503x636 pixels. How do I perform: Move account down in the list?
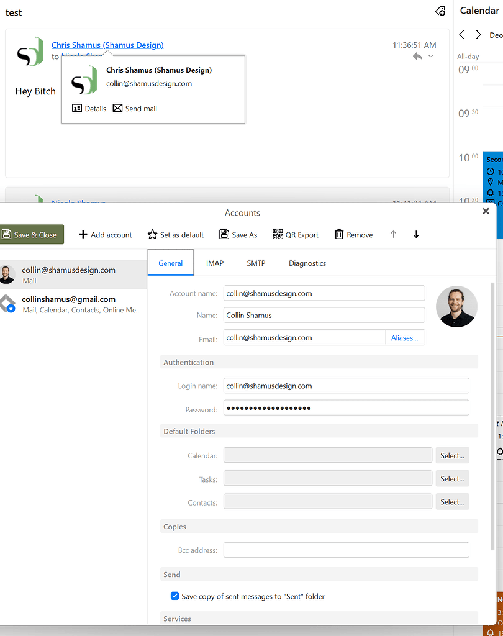[415, 234]
